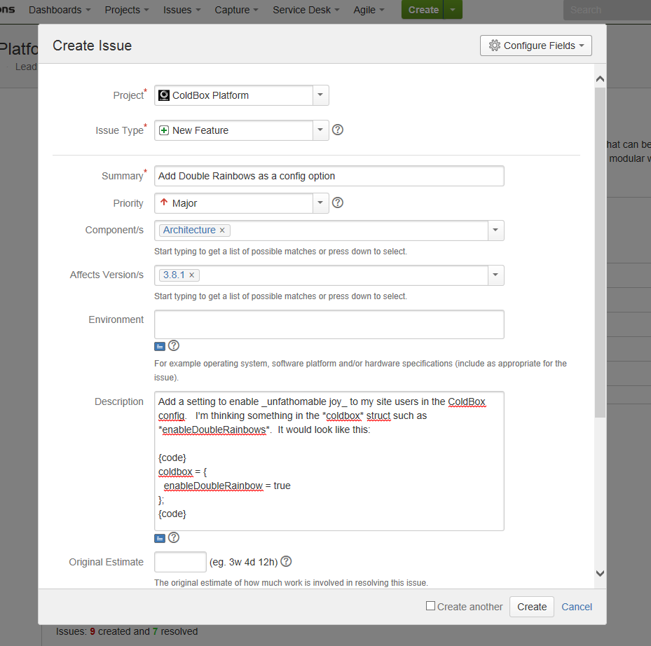Click help icon beside Priority field
The image size is (651, 646).
click(337, 202)
